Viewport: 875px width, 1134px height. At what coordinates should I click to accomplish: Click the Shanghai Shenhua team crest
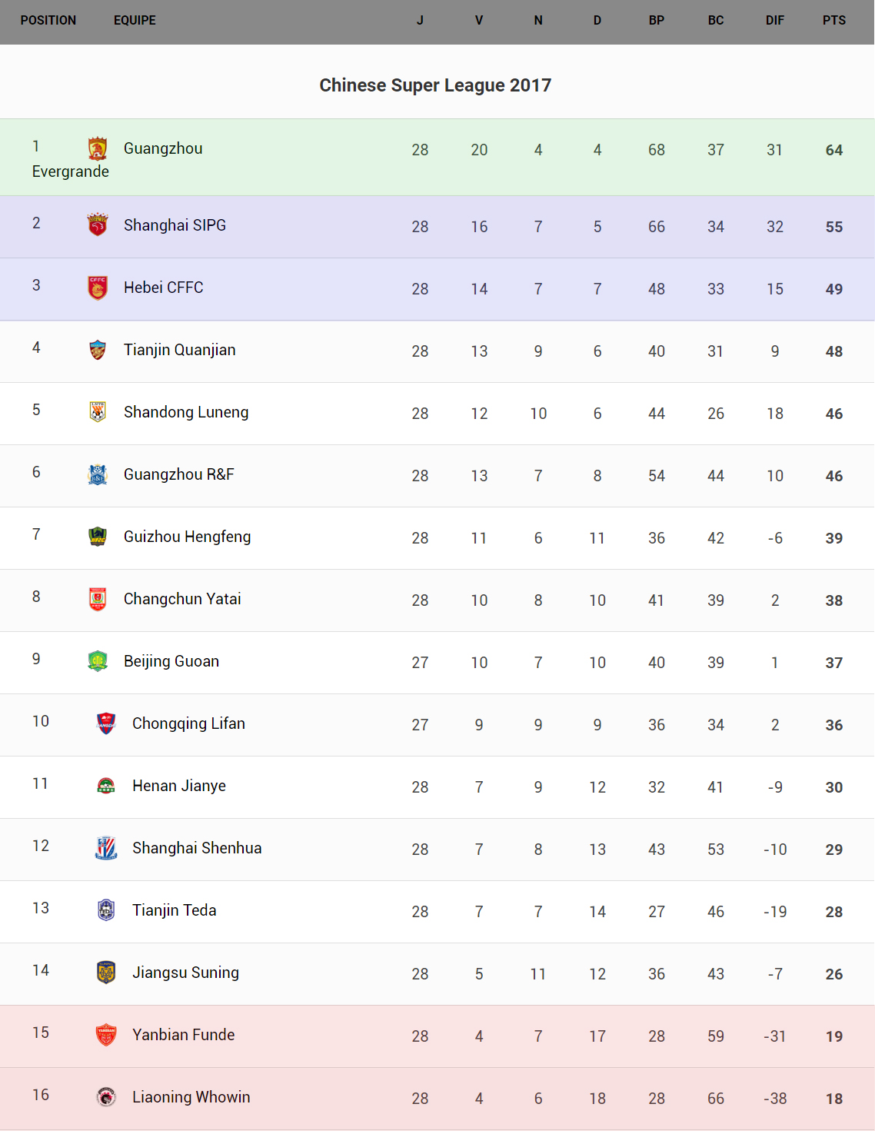106,848
